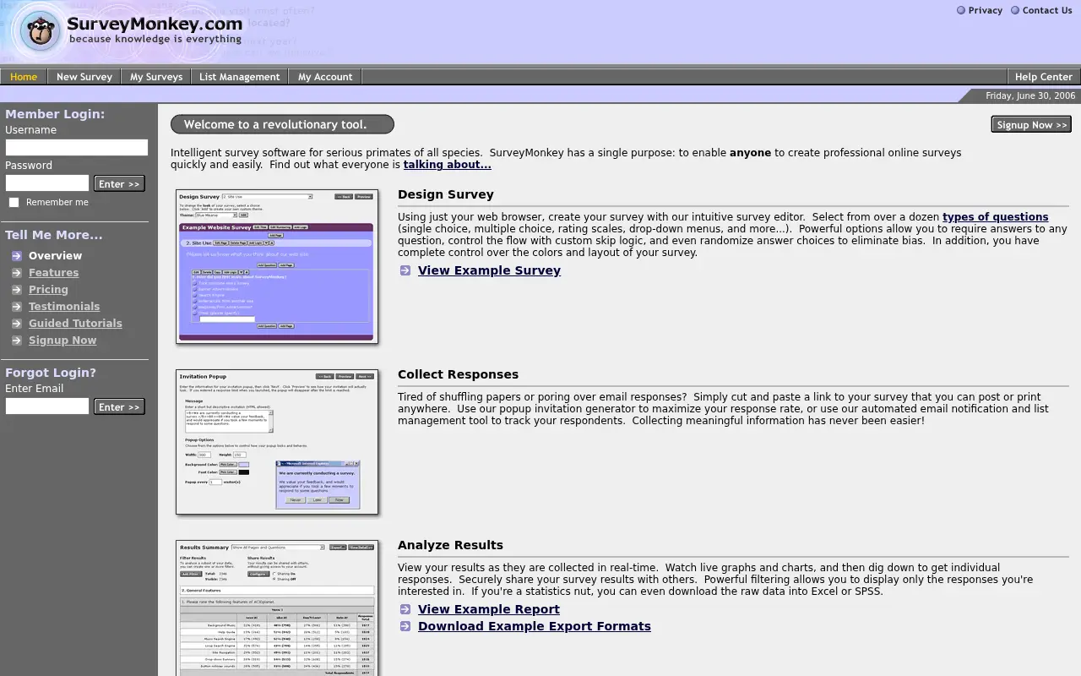Click the Signup Now >> button
Screen dimensions: 1081x676
coord(1031,124)
